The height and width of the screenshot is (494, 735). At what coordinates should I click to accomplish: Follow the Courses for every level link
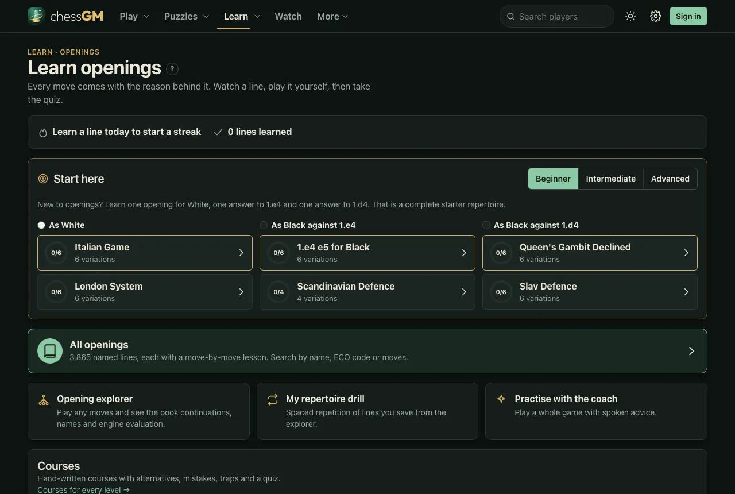click(x=84, y=490)
